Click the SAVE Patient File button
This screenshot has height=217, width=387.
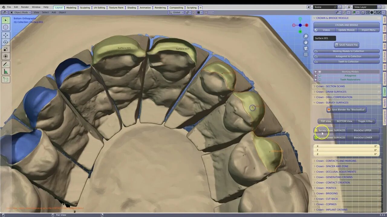point(346,45)
